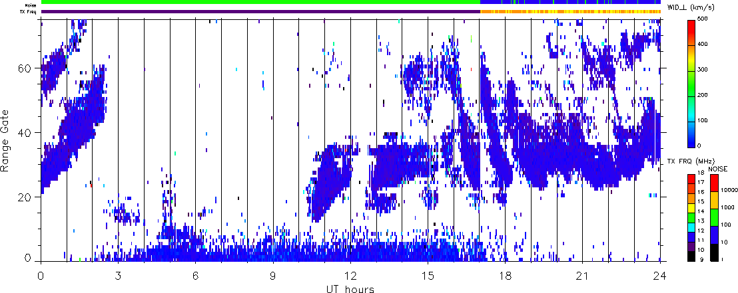Click the green section of the top Noise strip
Image resolution: width=738 pixels, height=293 pixels.
coord(260,2)
